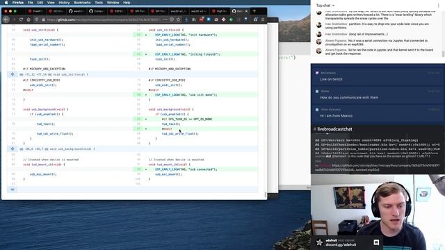Open the Tools menu
This screenshot has width=445, height=250.
tap(99, 3)
